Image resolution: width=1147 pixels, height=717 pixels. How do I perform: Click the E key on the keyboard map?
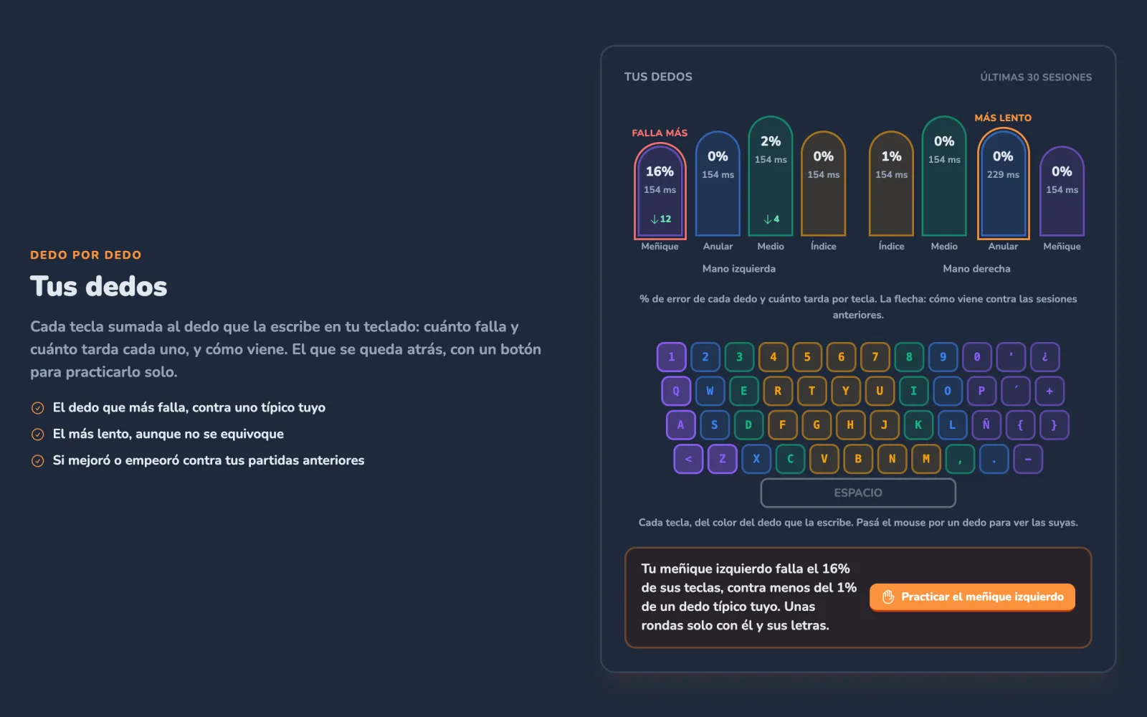click(x=743, y=391)
